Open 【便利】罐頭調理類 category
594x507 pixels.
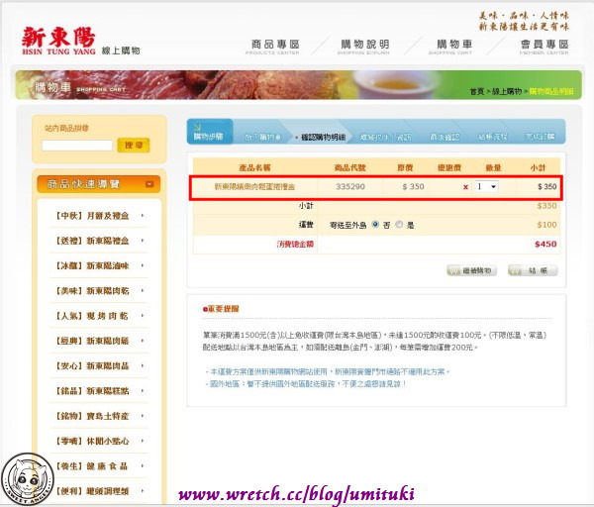click(x=92, y=491)
